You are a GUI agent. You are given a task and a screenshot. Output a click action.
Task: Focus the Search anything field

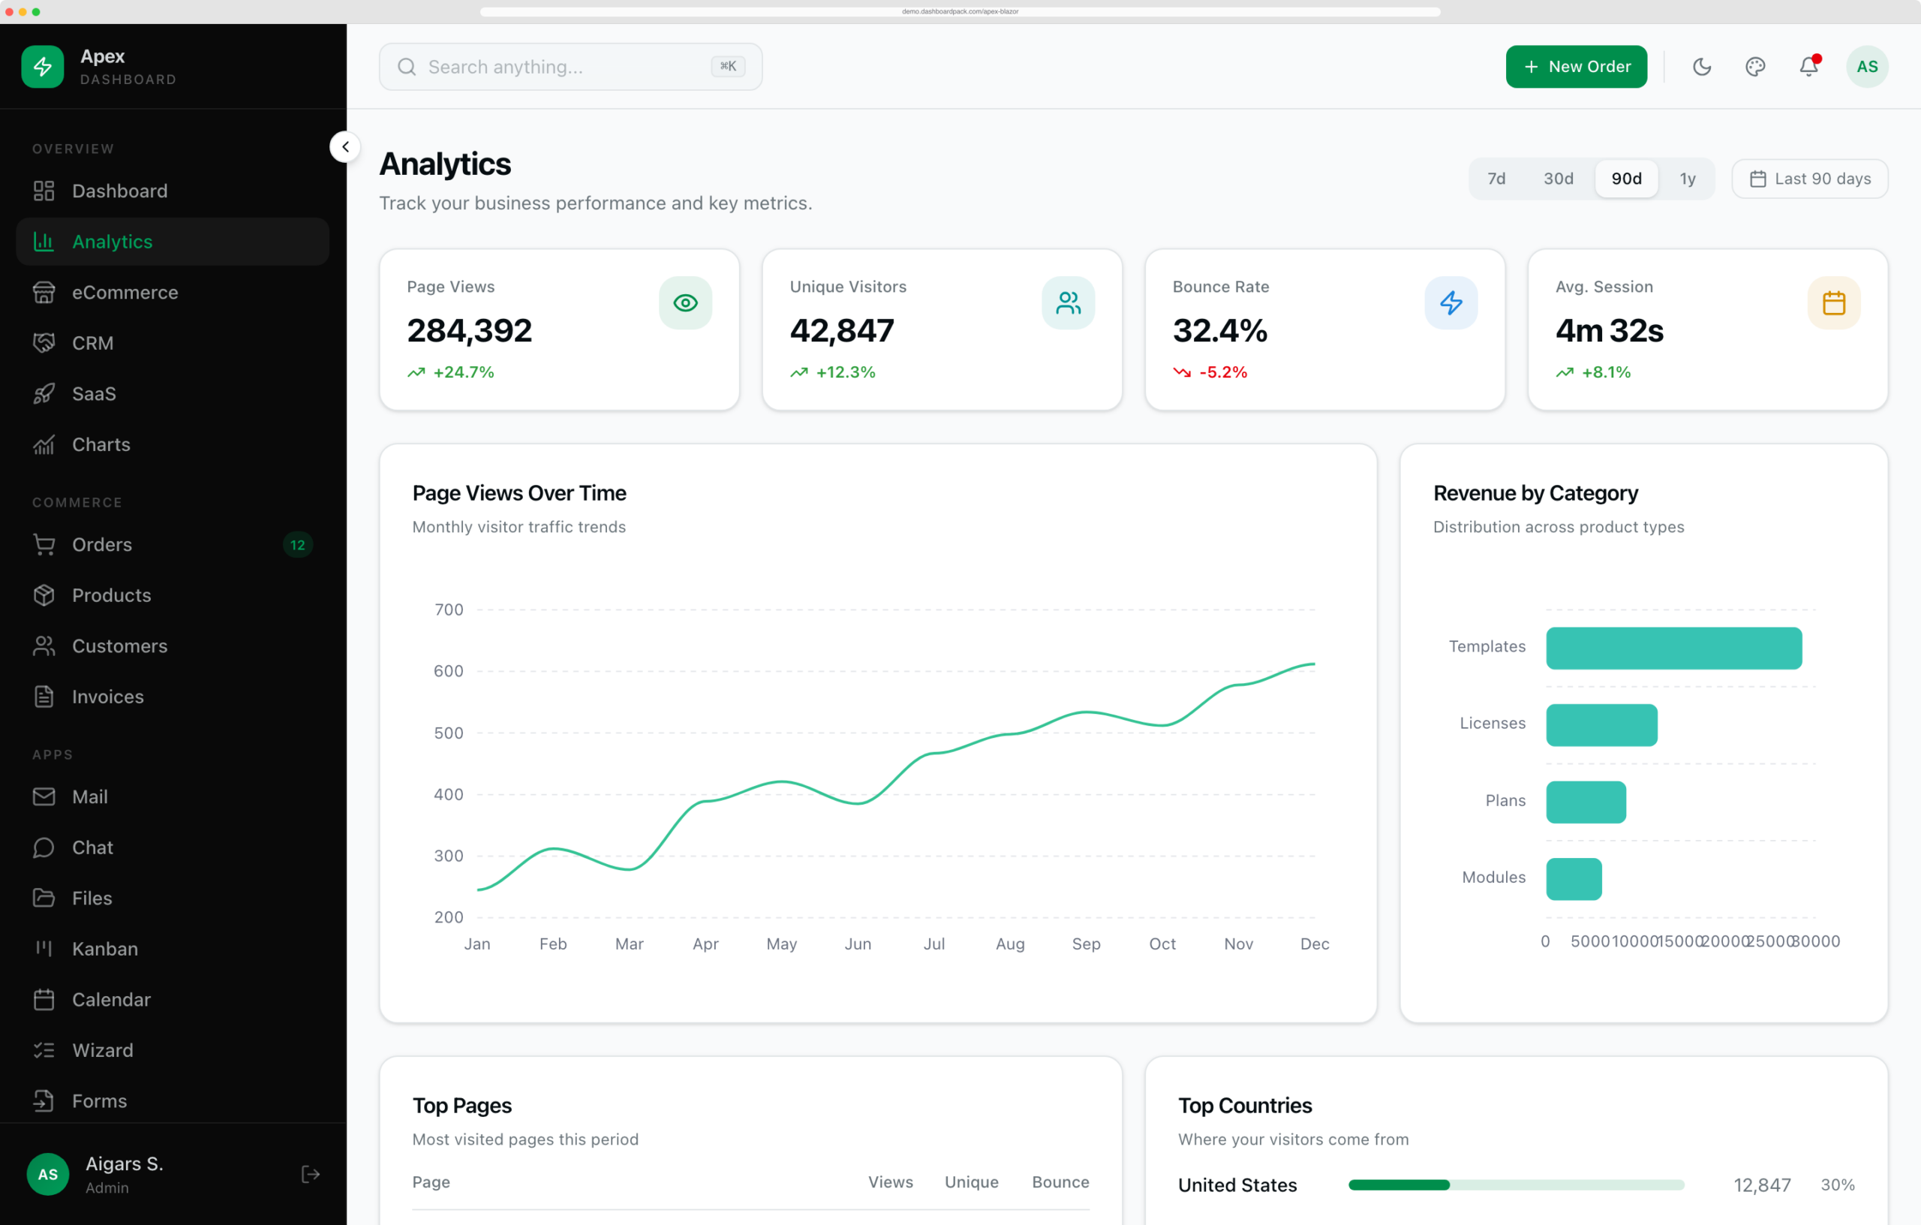point(570,66)
